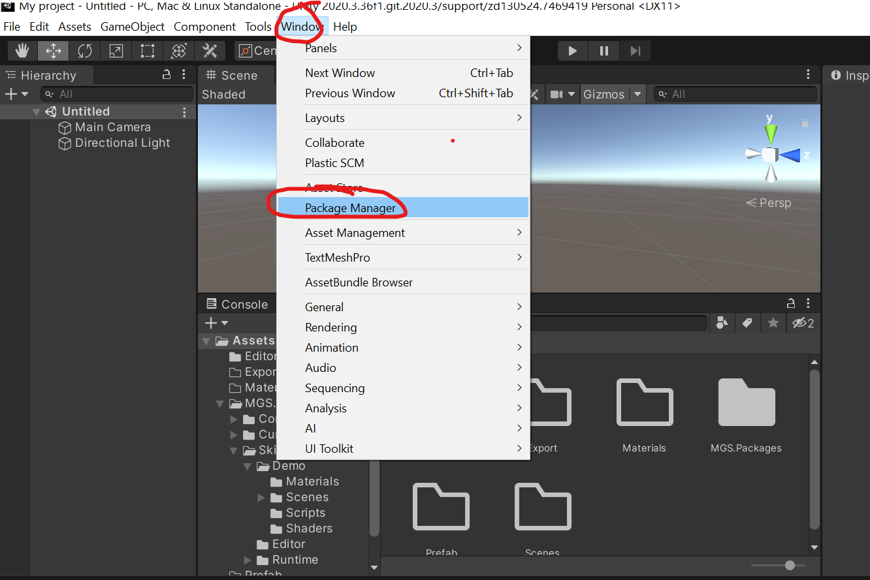The image size is (870, 580).
Task: Open the Scene tab
Action: pos(232,75)
